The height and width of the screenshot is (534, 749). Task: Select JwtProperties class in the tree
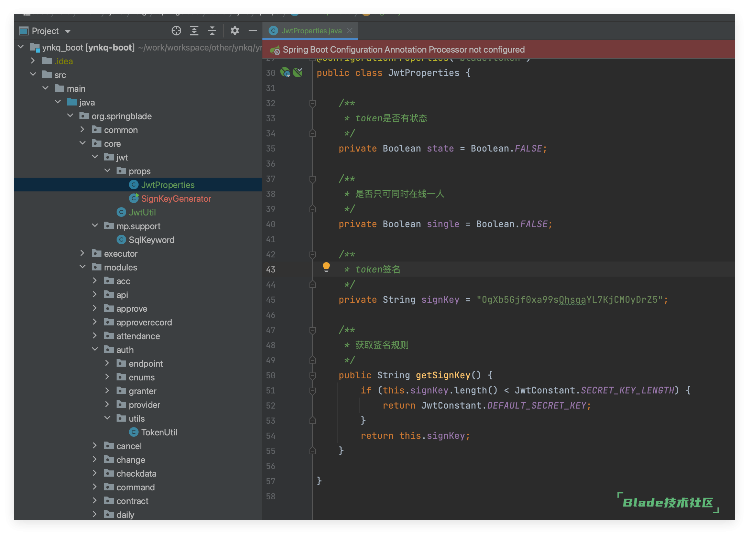point(168,185)
